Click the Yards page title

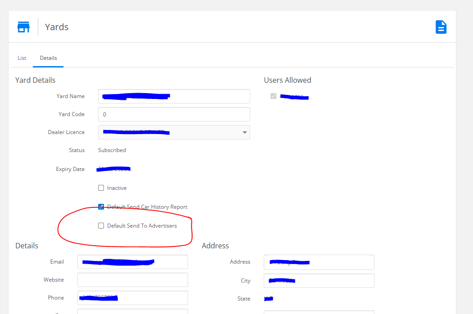click(x=57, y=27)
